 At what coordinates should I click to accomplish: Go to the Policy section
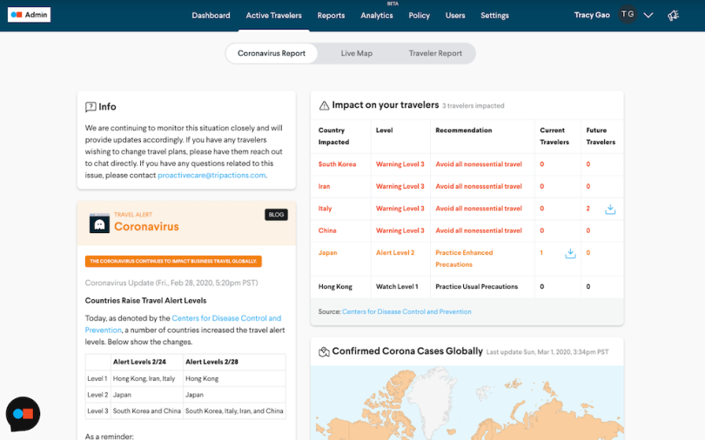(419, 16)
